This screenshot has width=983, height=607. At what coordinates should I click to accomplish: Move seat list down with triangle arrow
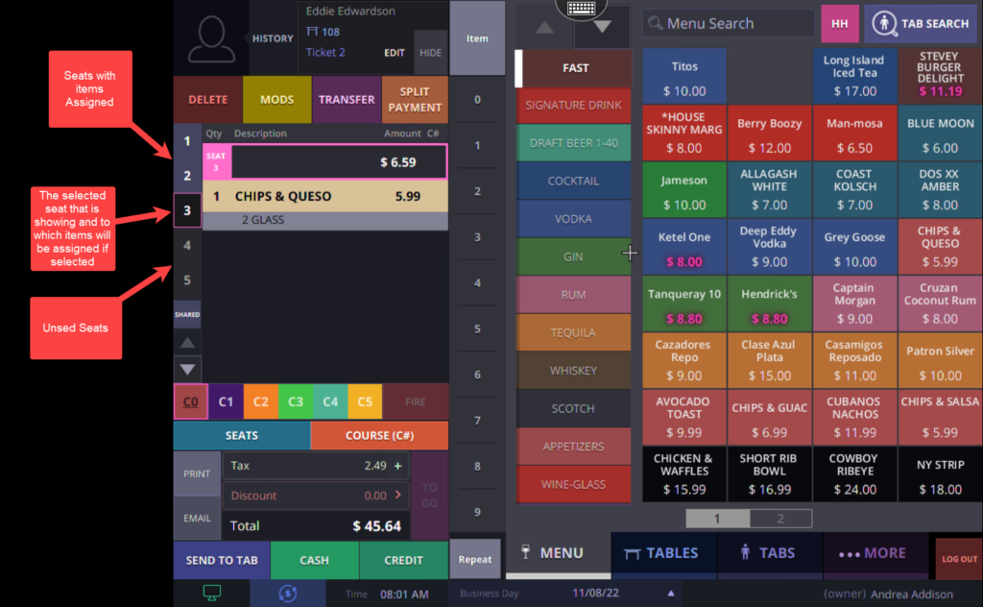coord(187,370)
